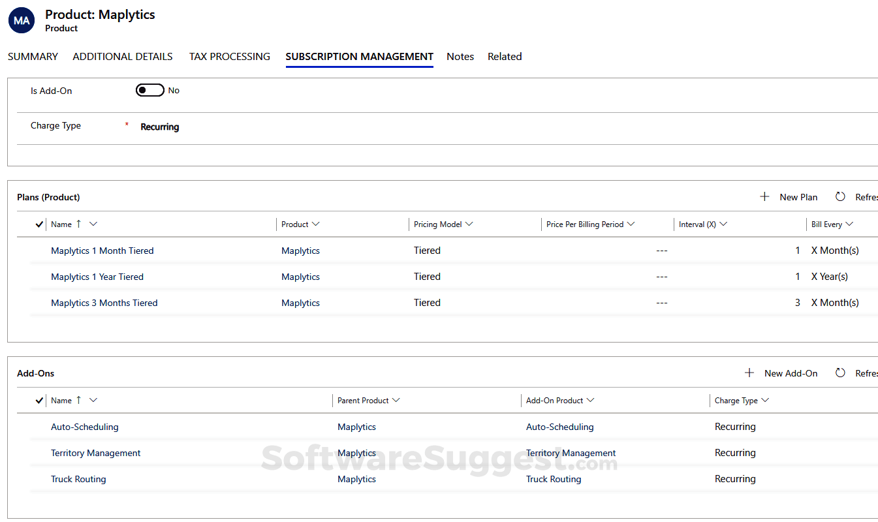Click the plus icon beside New Add-On
Screen dimensions: 878x522
(749, 373)
